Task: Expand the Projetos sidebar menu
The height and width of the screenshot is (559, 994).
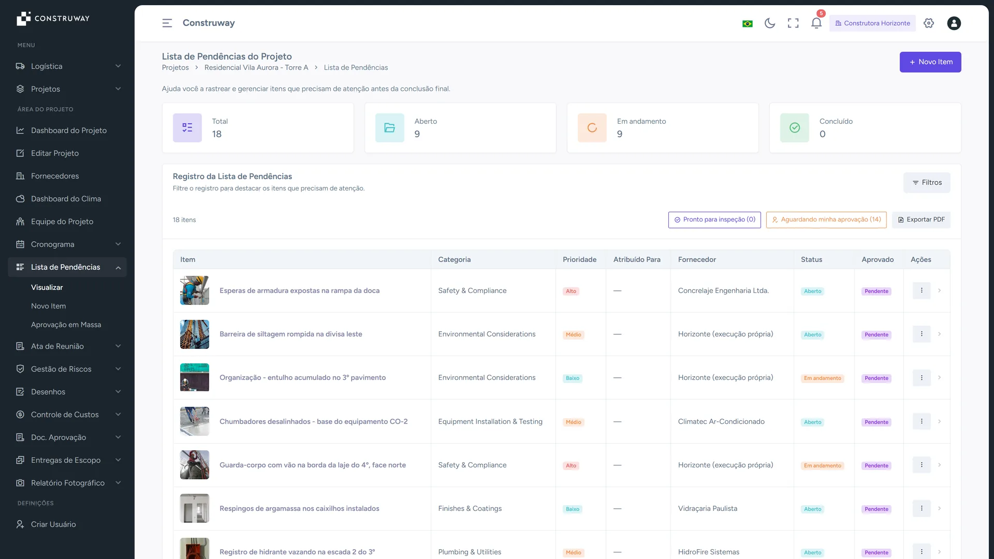Action: point(67,89)
